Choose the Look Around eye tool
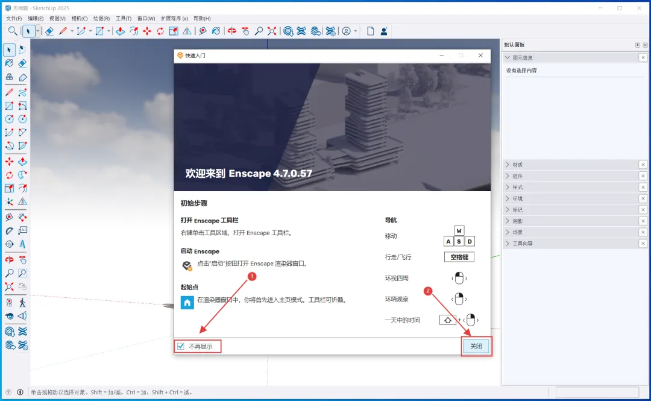The height and width of the screenshot is (401, 651). click(9, 316)
